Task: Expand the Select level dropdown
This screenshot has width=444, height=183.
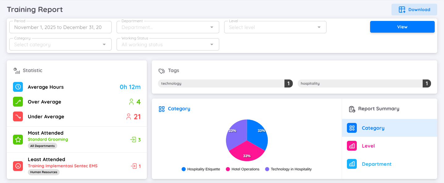Action: [275, 27]
